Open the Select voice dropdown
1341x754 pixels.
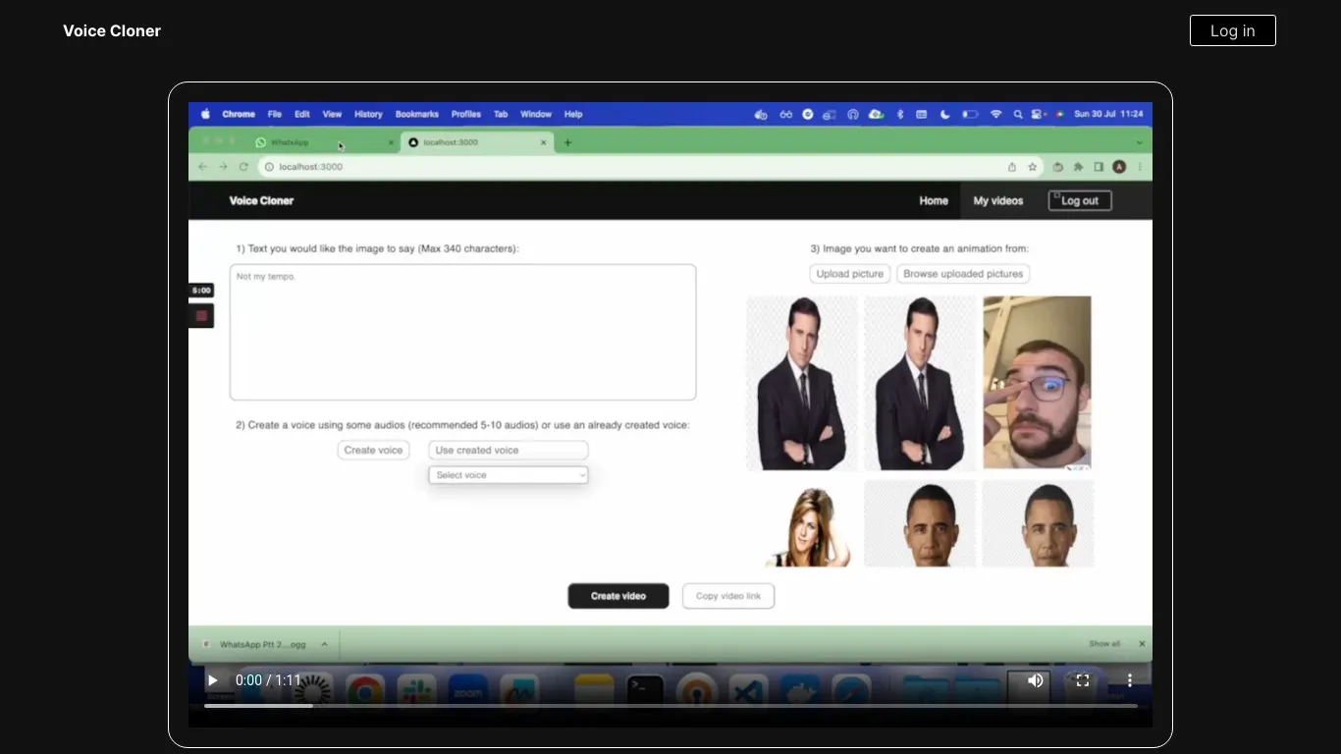point(509,475)
